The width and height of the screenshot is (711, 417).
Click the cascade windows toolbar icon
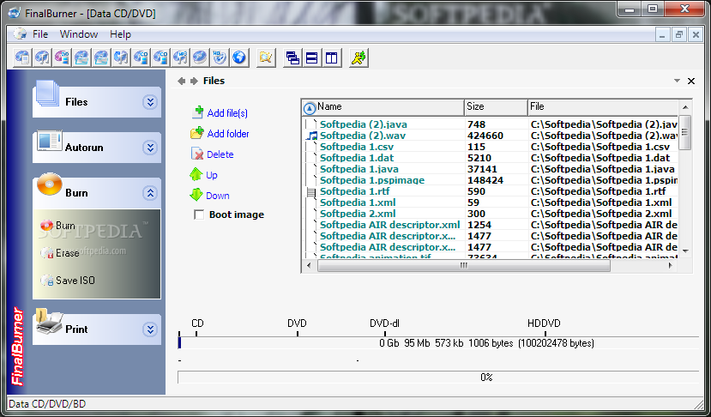[x=292, y=57]
